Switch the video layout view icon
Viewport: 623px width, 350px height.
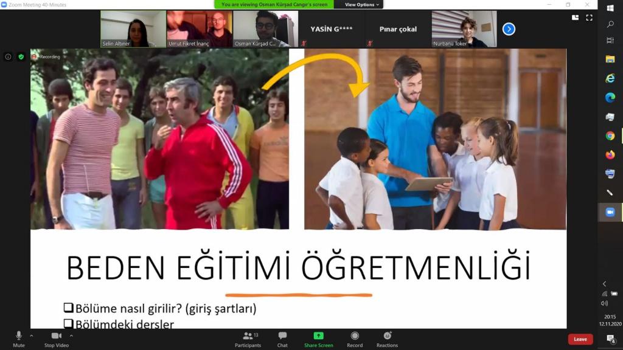tap(575, 18)
